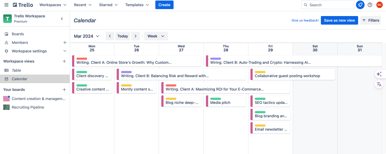Open Members in the sidebar
386x154 pixels.
(x=20, y=43)
